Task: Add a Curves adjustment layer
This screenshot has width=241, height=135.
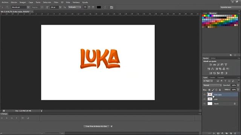Action: pyautogui.click(x=218, y=64)
